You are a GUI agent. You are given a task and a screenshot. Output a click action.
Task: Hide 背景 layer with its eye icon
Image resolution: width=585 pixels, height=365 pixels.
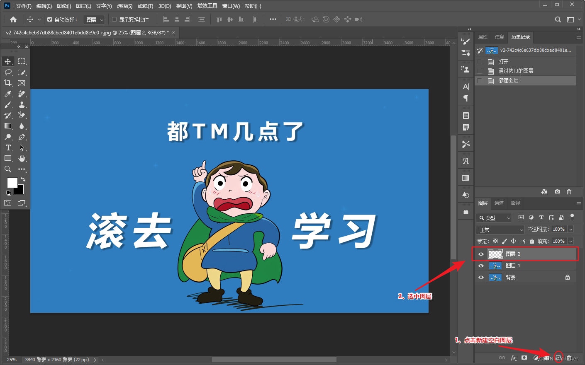tap(481, 277)
